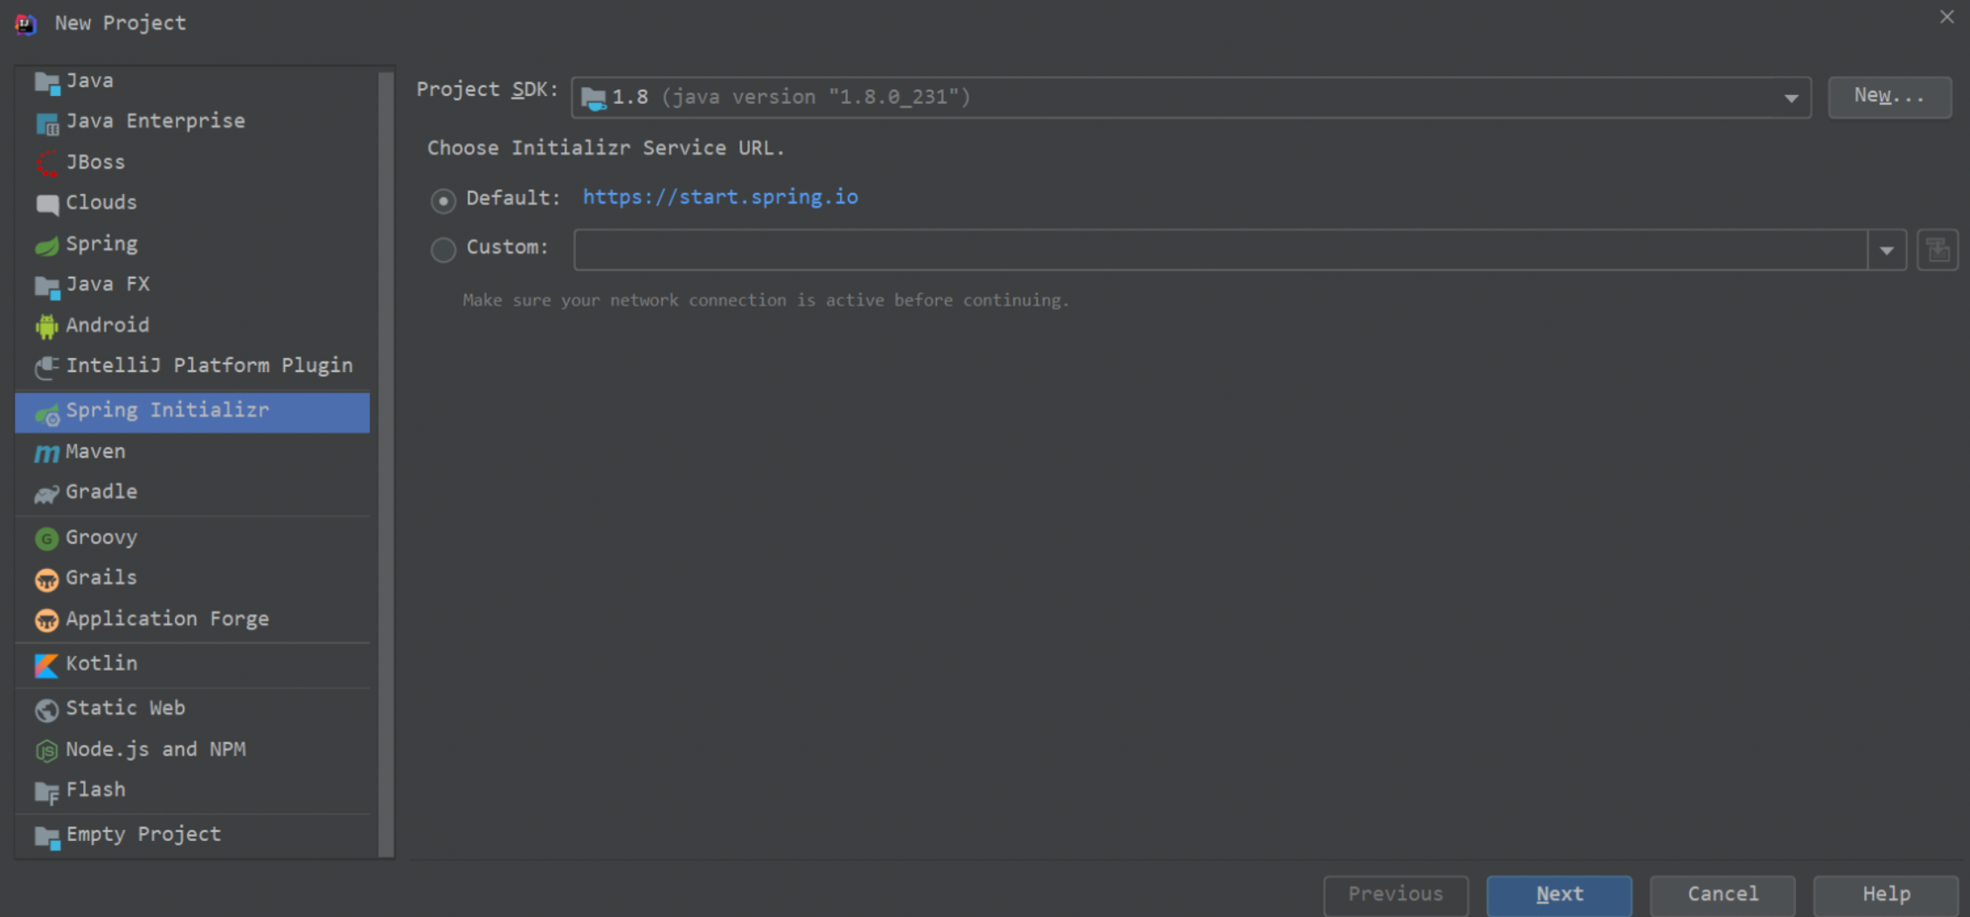Viewport: 1970px width, 917px height.
Task: Click the Grails icon
Action: click(x=46, y=579)
